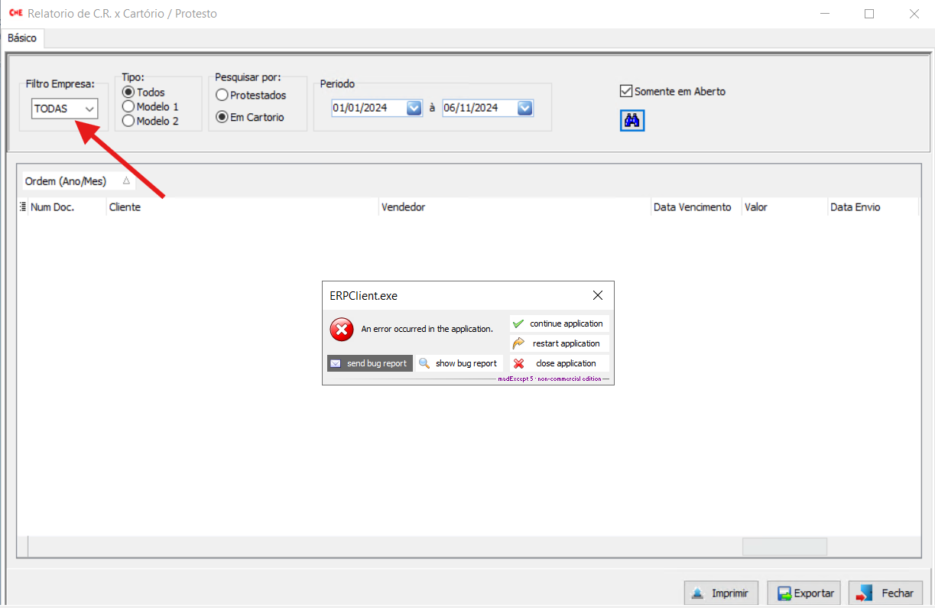Expand the start date 01/01/2024 picker
Screen dimensions: 935x608
[x=414, y=108]
